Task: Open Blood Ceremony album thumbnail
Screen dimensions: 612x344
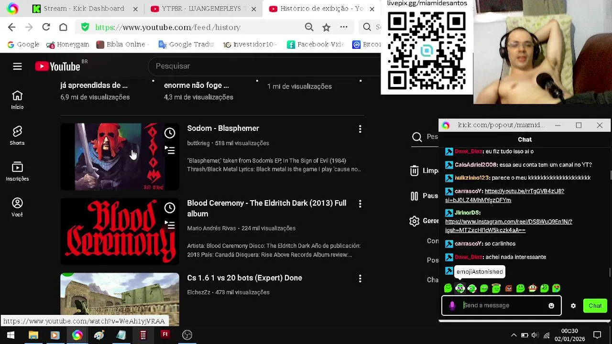Action: pyautogui.click(x=120, y=231)
